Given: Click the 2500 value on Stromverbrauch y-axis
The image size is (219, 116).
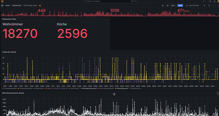Looking at the screenshot, I should click(x=4, y=99).
